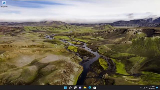Open notification badge beside the clock

coord(157,88)
